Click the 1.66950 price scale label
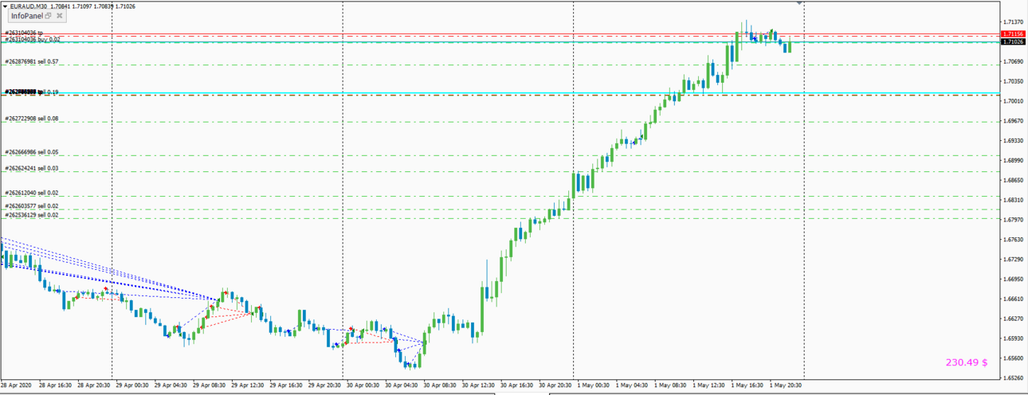1028x395 pixels. coord(1014,279)
